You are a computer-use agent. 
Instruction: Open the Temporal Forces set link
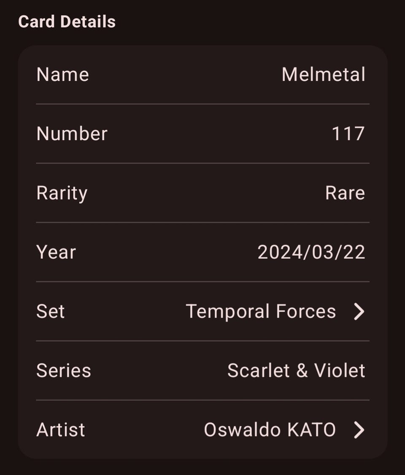click(260, 312)
